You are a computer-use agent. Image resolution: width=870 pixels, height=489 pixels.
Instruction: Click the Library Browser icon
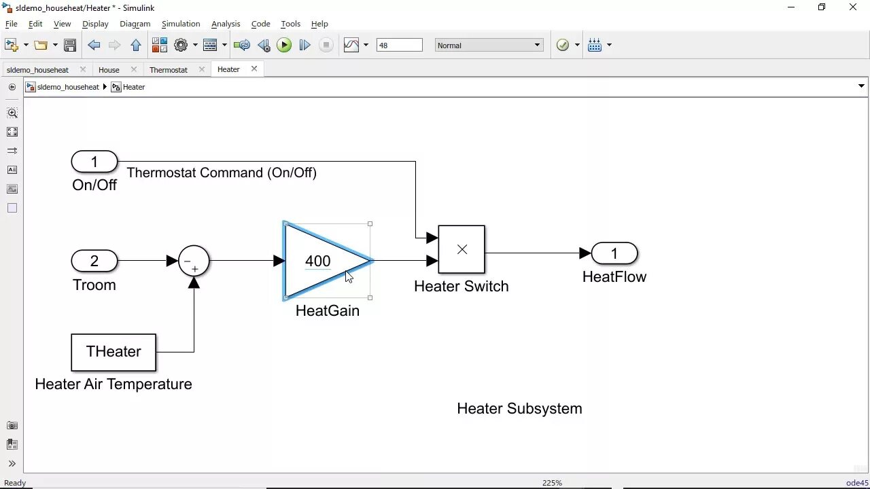(x=160, y=45)
